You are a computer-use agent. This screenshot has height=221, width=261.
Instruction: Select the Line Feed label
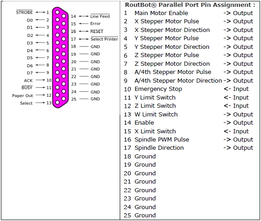click(100, 16)
